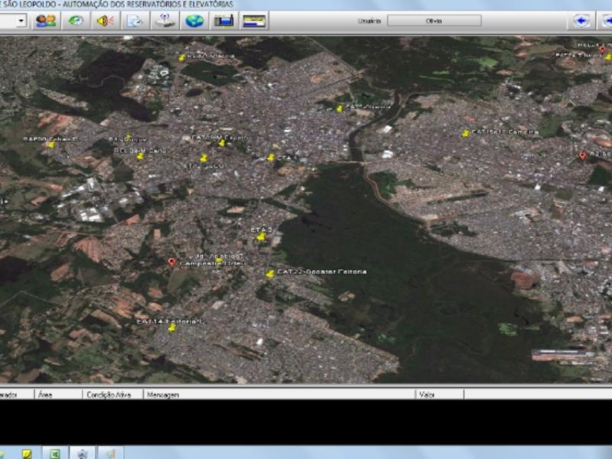Click the striped window toolbar icon

click(x=255, y=21)
